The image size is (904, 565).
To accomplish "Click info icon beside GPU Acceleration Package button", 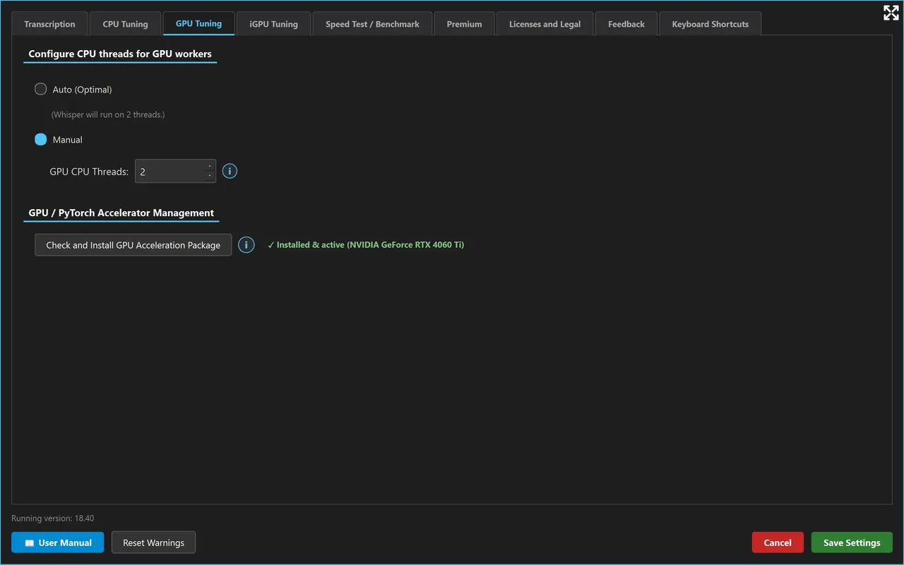I will click(246, 244).
